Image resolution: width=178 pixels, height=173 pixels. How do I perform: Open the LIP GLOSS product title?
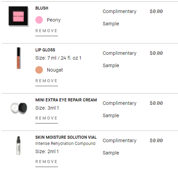(45, 50)
